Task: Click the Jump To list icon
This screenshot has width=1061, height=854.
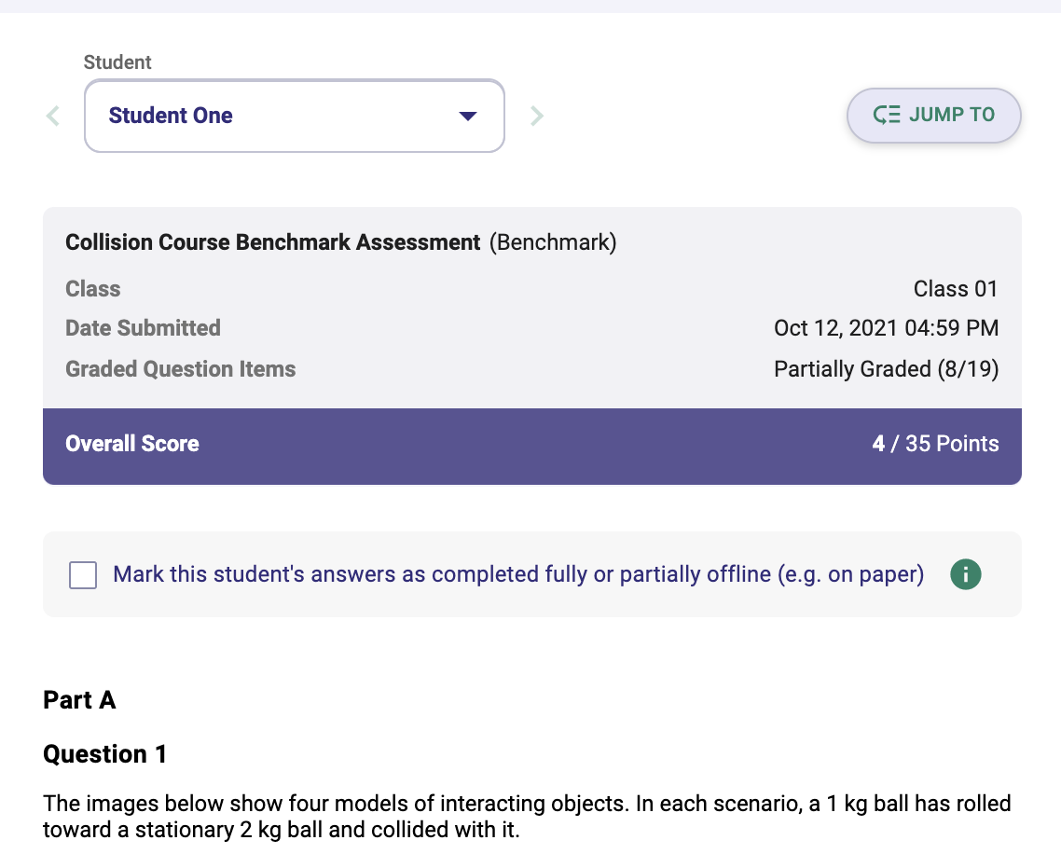Action: [887, 115]
